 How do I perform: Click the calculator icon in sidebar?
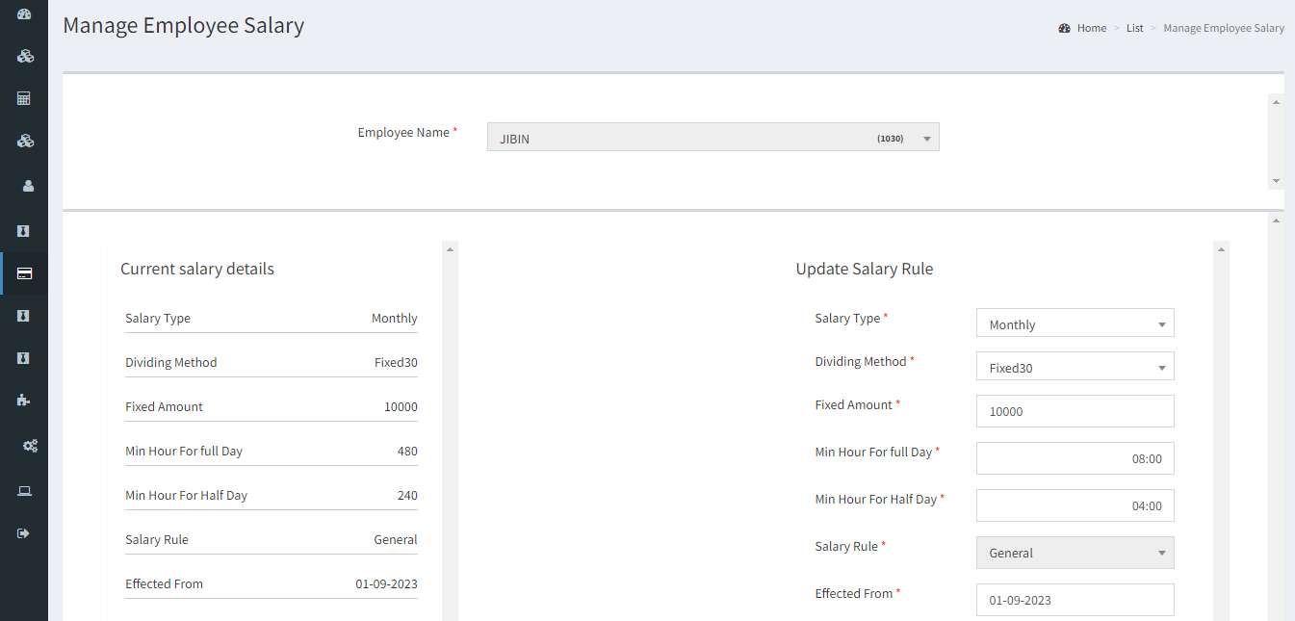25,98
